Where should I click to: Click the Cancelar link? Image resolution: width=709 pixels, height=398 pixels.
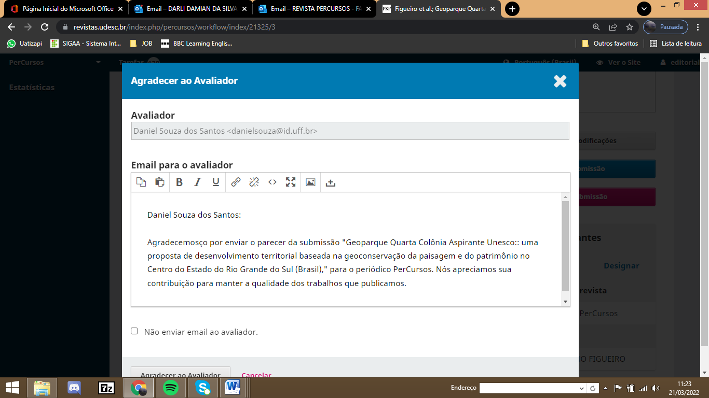256,375
